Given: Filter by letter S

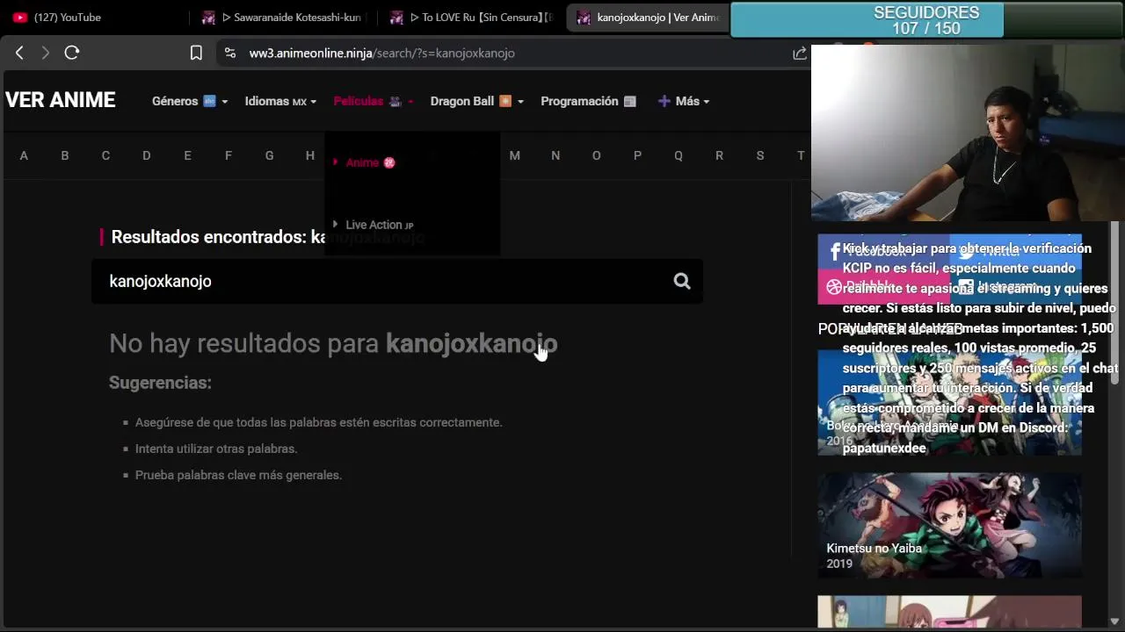Looking at the screenshot, I should [x=760, y=155].
